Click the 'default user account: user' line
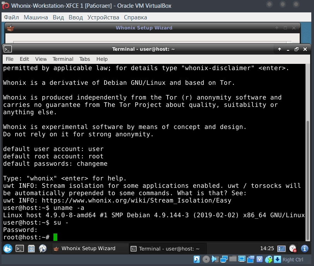Screen dimensions: 314x266 (x=53, y=149)
